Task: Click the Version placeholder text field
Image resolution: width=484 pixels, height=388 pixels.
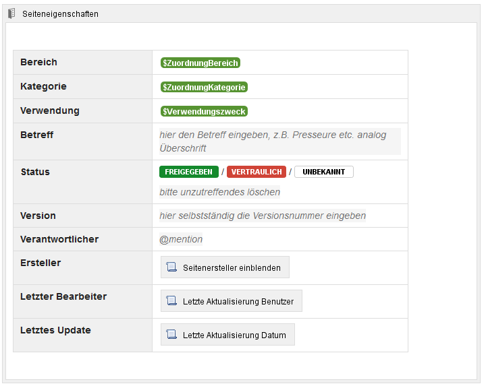Action: (x=263, y=216)
